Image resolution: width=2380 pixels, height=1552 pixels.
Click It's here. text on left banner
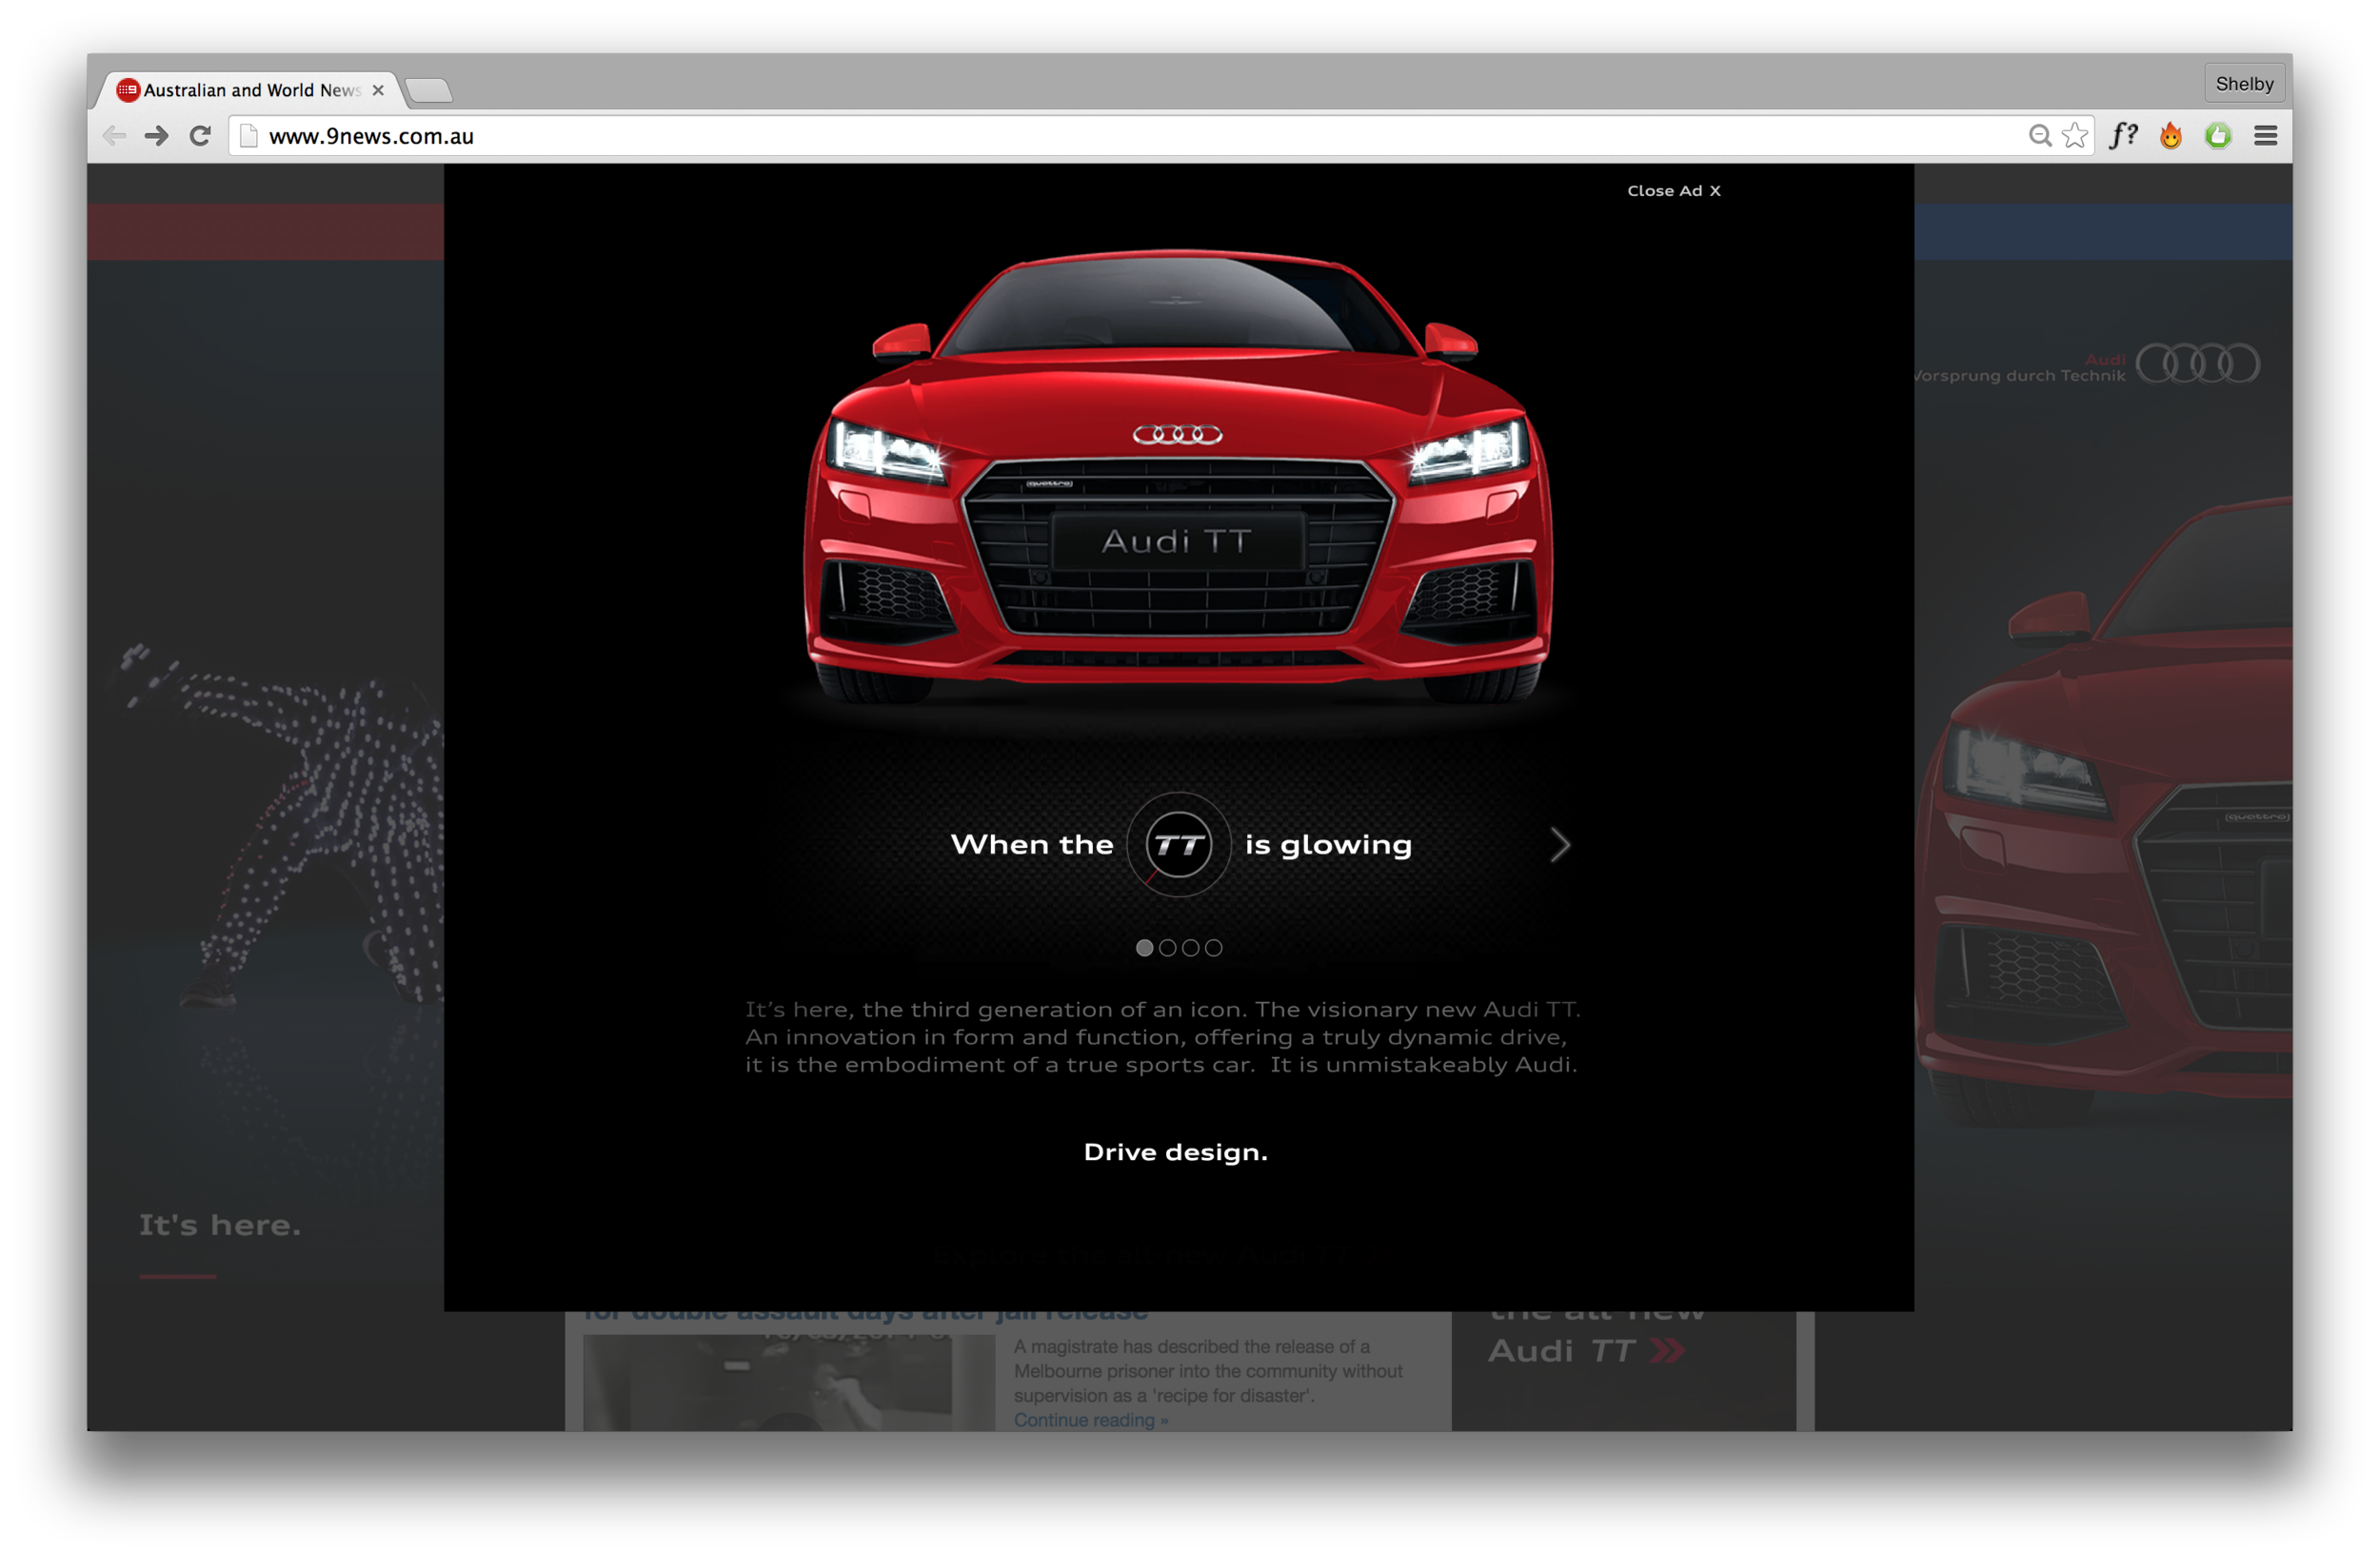[220, 1226]
